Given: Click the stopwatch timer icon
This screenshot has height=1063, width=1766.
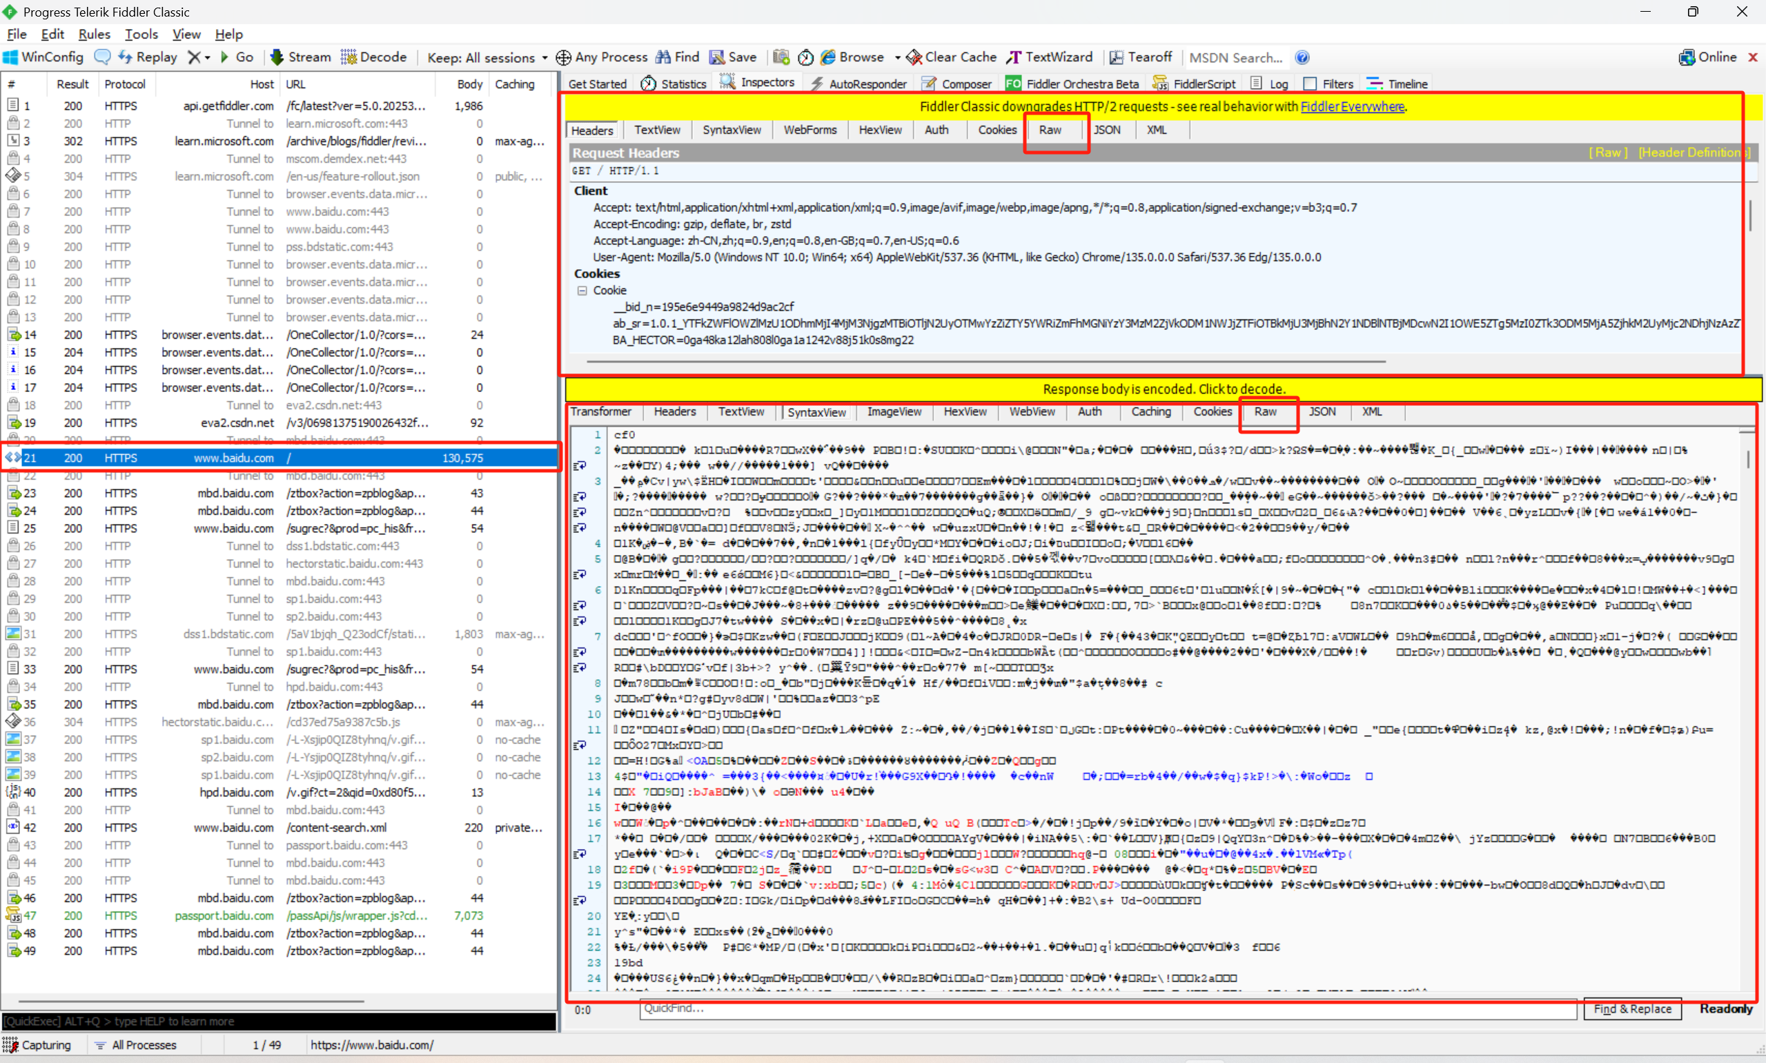Looking at the screenshot, I should (x=805, y=57).
